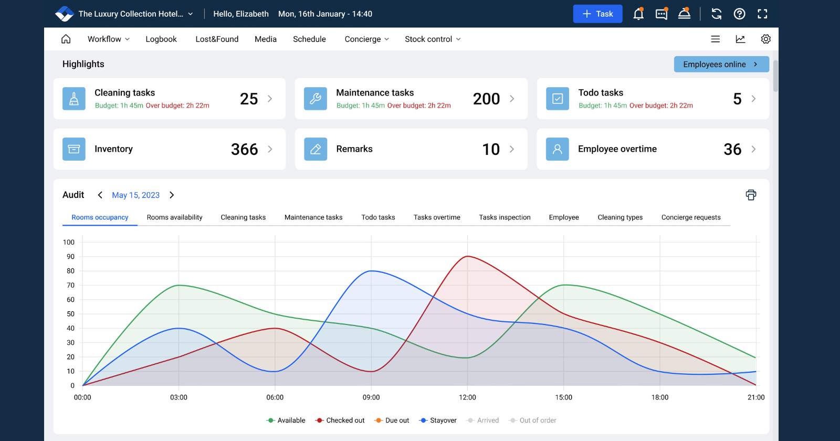Expand the Workflow dropdown menu
The width and height of the screenshot is (840, 441).
tap(108, 39)
